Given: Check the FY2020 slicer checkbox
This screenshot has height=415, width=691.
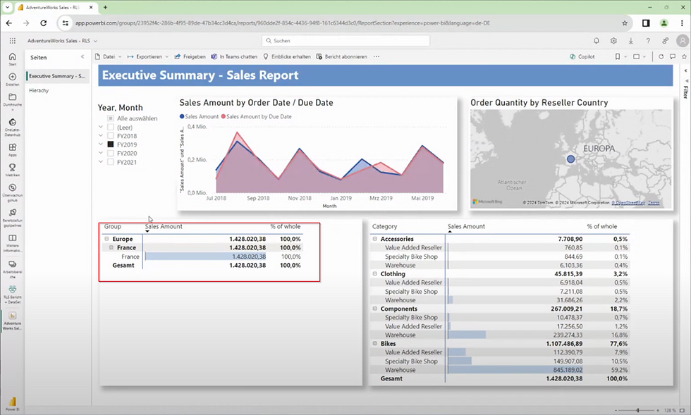Looking at the screenshot, I should [x=111, y=154].
